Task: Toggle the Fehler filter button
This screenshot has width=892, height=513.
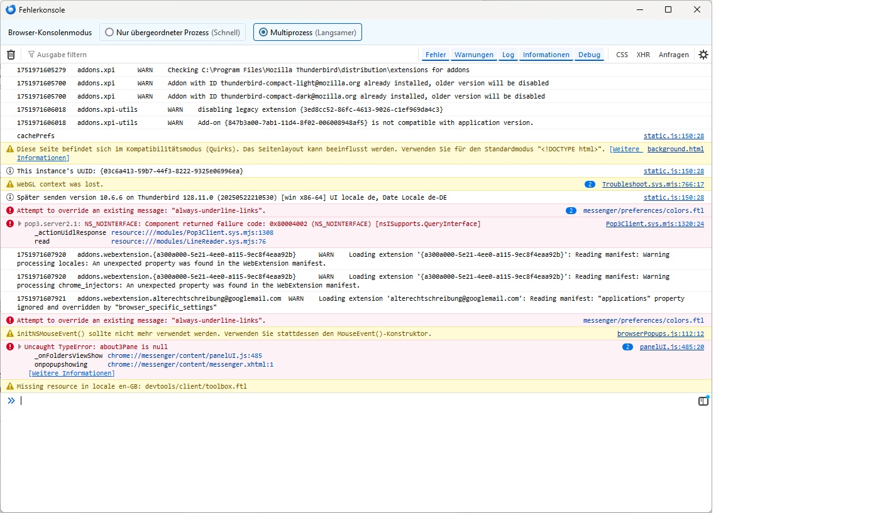Action: point(435,55)
